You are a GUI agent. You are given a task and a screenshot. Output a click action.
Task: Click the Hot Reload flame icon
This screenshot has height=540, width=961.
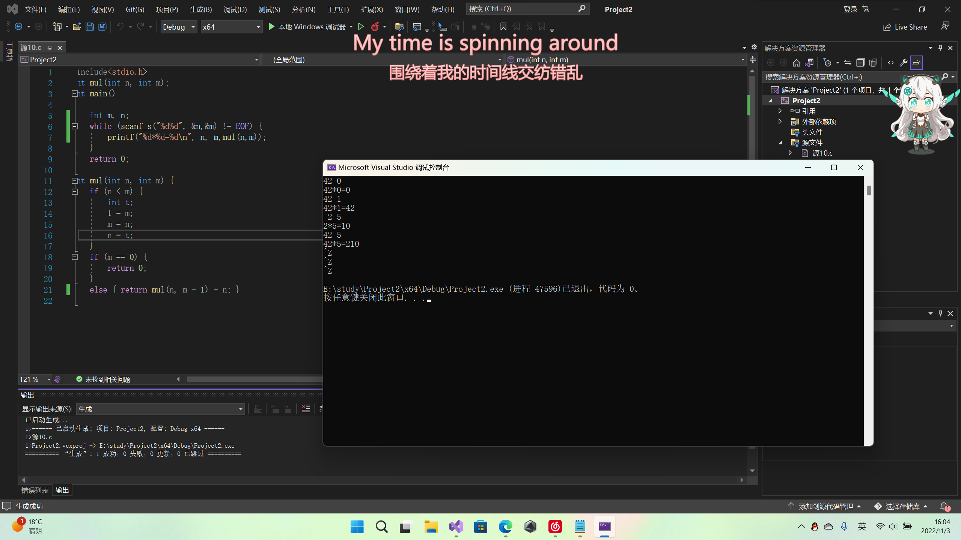pyautogui.click(x=375, y=27)
